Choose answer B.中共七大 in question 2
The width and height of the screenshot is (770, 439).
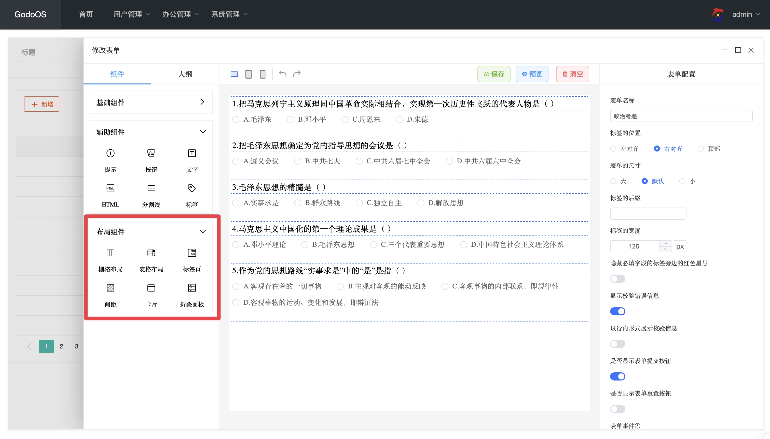pos(298,161)
